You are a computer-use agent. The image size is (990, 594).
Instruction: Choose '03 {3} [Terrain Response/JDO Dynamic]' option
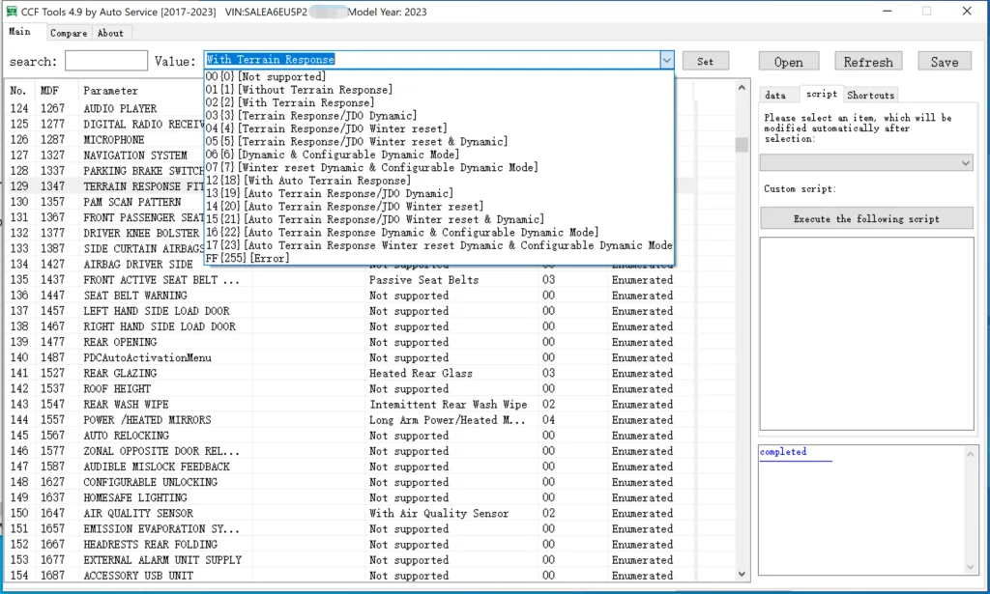(440, 115)
